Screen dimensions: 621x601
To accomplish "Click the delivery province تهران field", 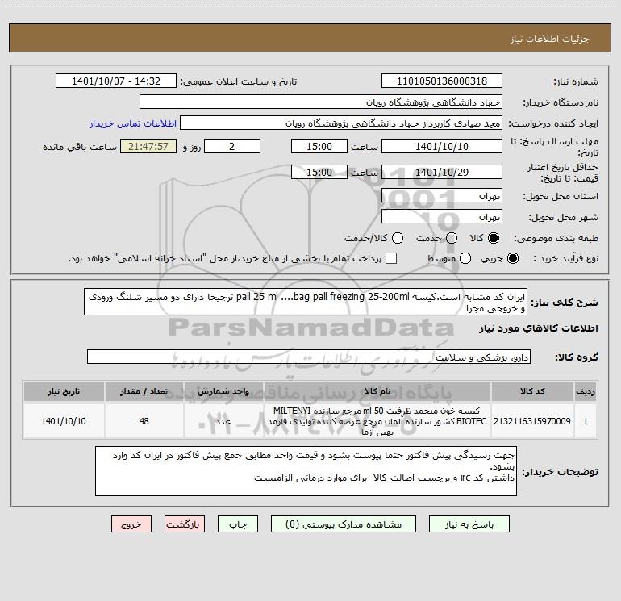I will pos(442,196).
